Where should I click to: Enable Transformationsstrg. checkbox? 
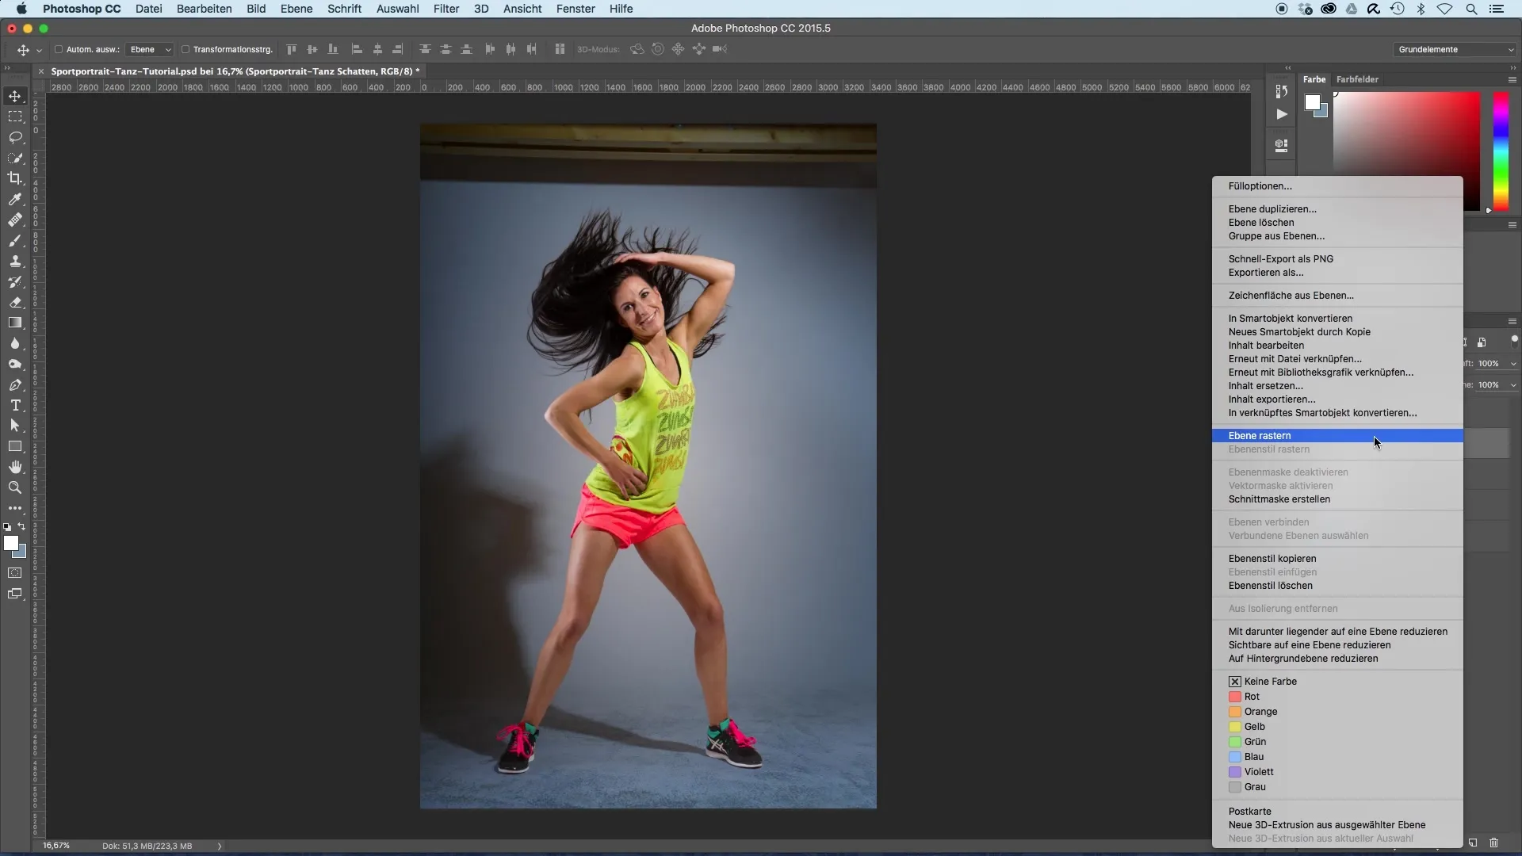click(x=185, y=49)
